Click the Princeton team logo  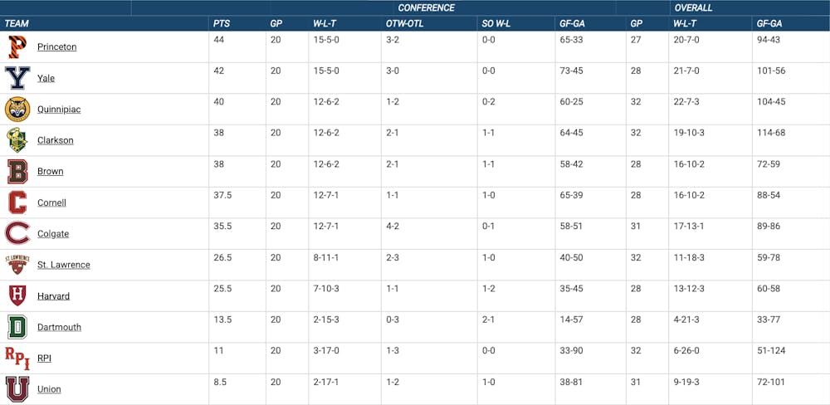(17, 47)
